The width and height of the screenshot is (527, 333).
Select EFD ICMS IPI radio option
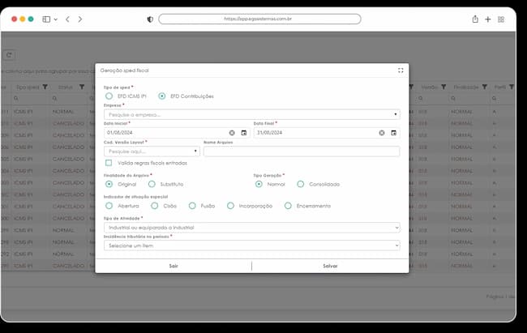(109, 96)
